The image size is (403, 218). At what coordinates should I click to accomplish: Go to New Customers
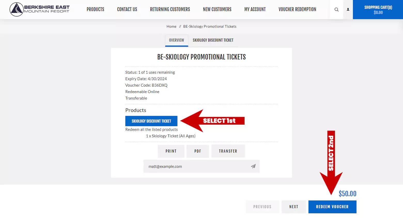(217, 9)
